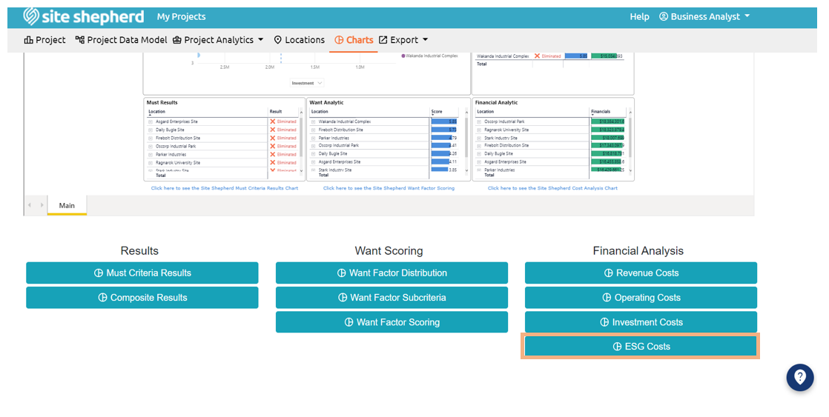Expand Daily Bugle Site row in Want Analytic
Image resolution: width=829 pixels, height=417 pixels.
(313, 153)
